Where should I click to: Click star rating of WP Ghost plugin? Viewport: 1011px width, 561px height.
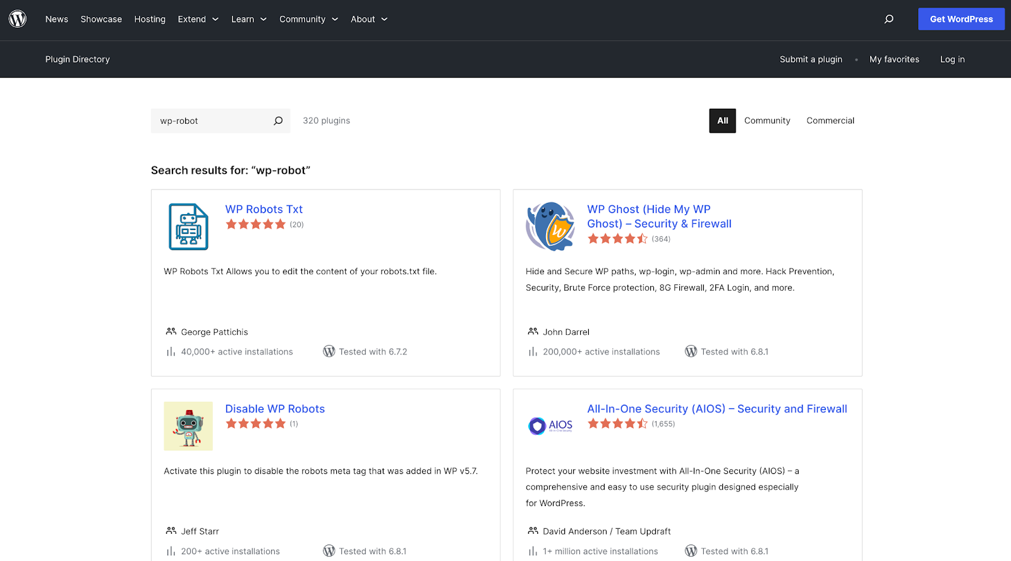tap(618, 239)
